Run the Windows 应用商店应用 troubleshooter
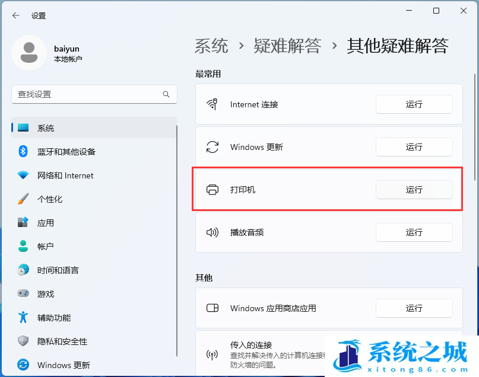479x377 pixels. coord(414,308)
